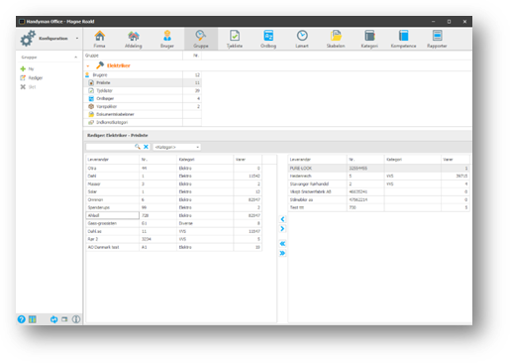Click the supplier search input field
Viewport: 510px width, 363px height.
(110, 147)
